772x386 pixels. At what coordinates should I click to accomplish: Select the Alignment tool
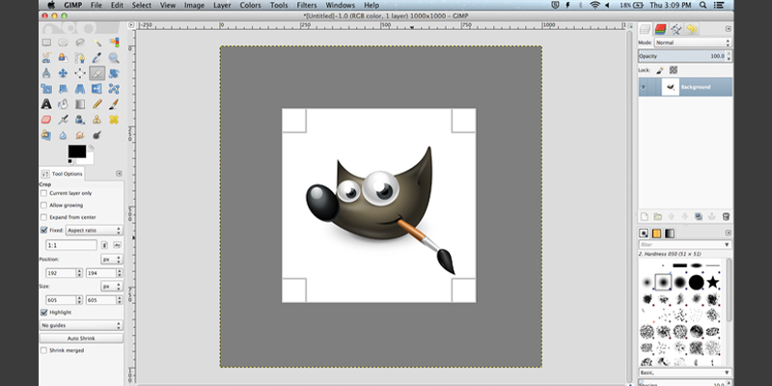click(80, 73)
